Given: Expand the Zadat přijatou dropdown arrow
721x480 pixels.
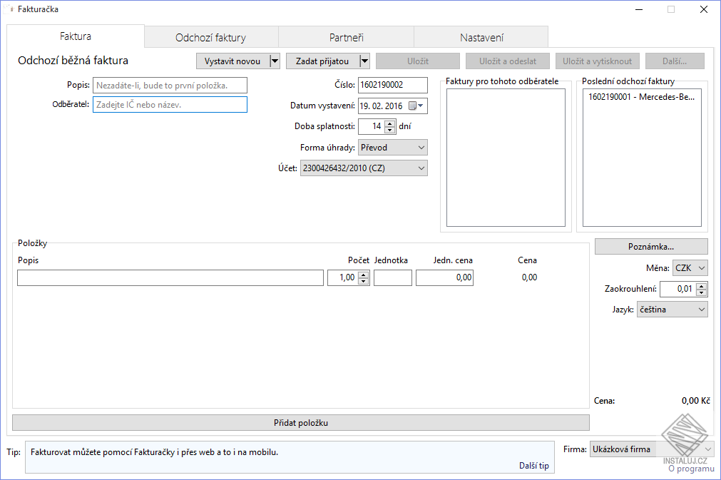Looking at the screenshot, I should (x=364, y=61).
